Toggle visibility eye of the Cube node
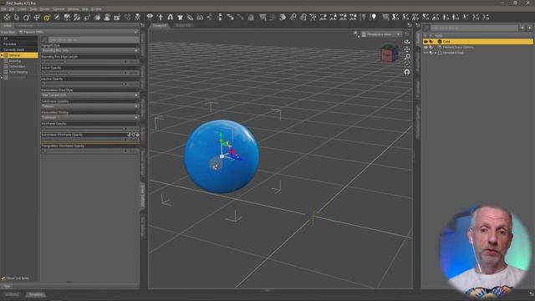The height and width of the screenshot is (301, 535). coord(425,41)
